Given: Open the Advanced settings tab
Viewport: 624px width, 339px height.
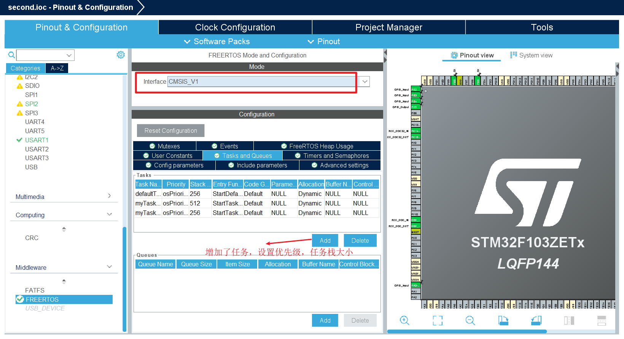Looking at the screenshot, I should [340, 165].
